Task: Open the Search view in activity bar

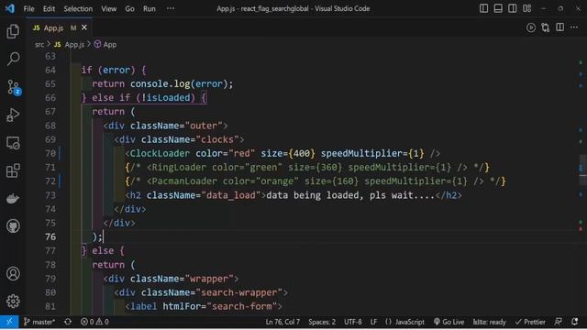Action: click(x=13, y=59)
